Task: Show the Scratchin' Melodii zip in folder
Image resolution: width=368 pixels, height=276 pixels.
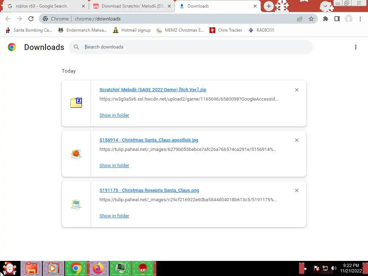Action: pyautogui.click(x=114, y=115)
